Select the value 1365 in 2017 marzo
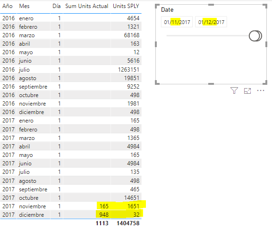 pyautogui.click(x=133, y=138)
